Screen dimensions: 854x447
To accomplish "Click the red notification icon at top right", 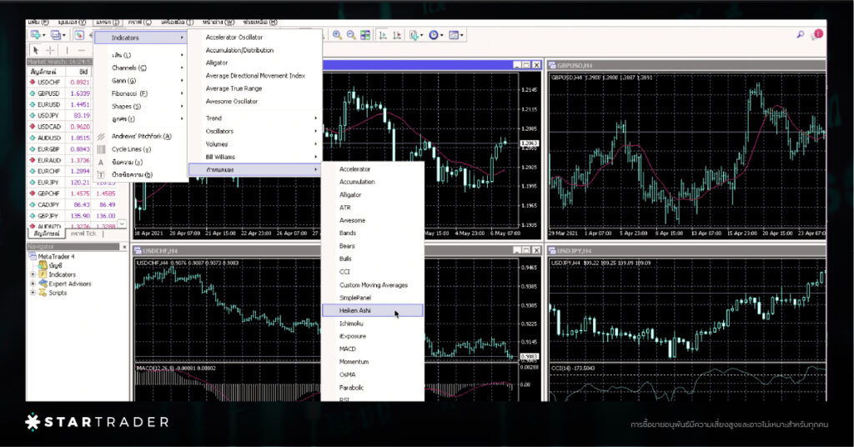I will (817, 34).
